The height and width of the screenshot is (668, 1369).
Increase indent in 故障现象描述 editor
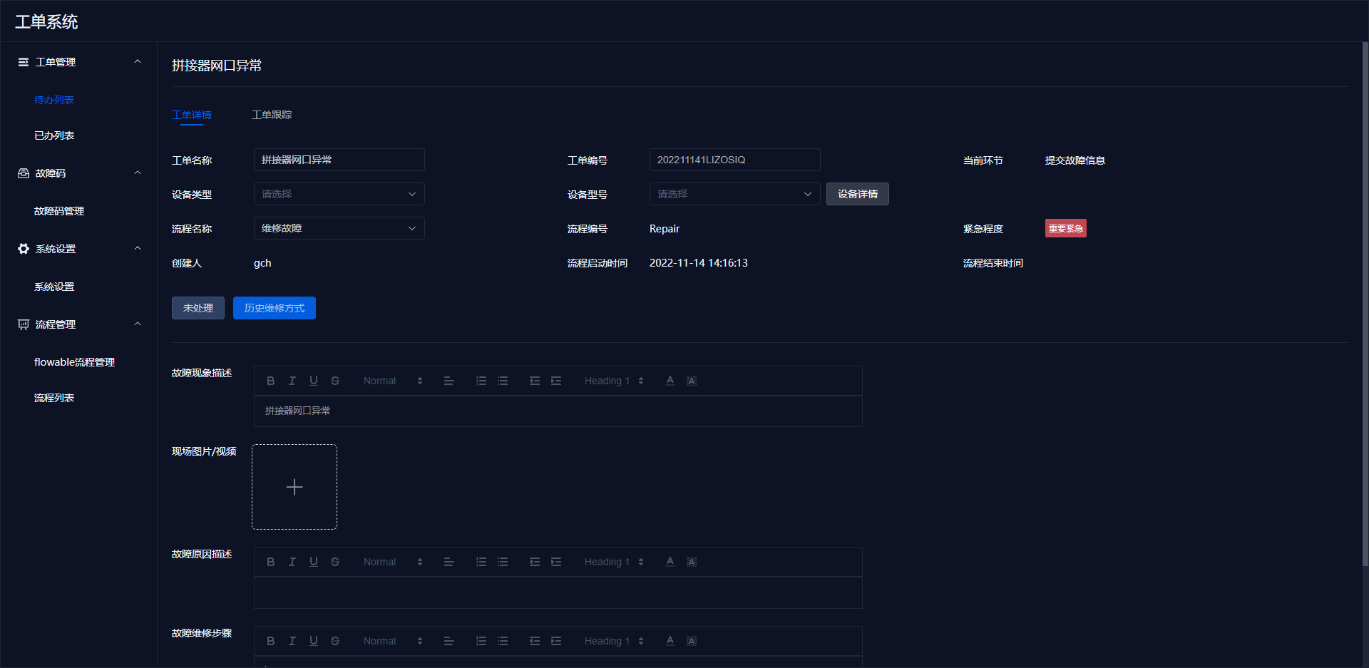(x=556, y=381)
